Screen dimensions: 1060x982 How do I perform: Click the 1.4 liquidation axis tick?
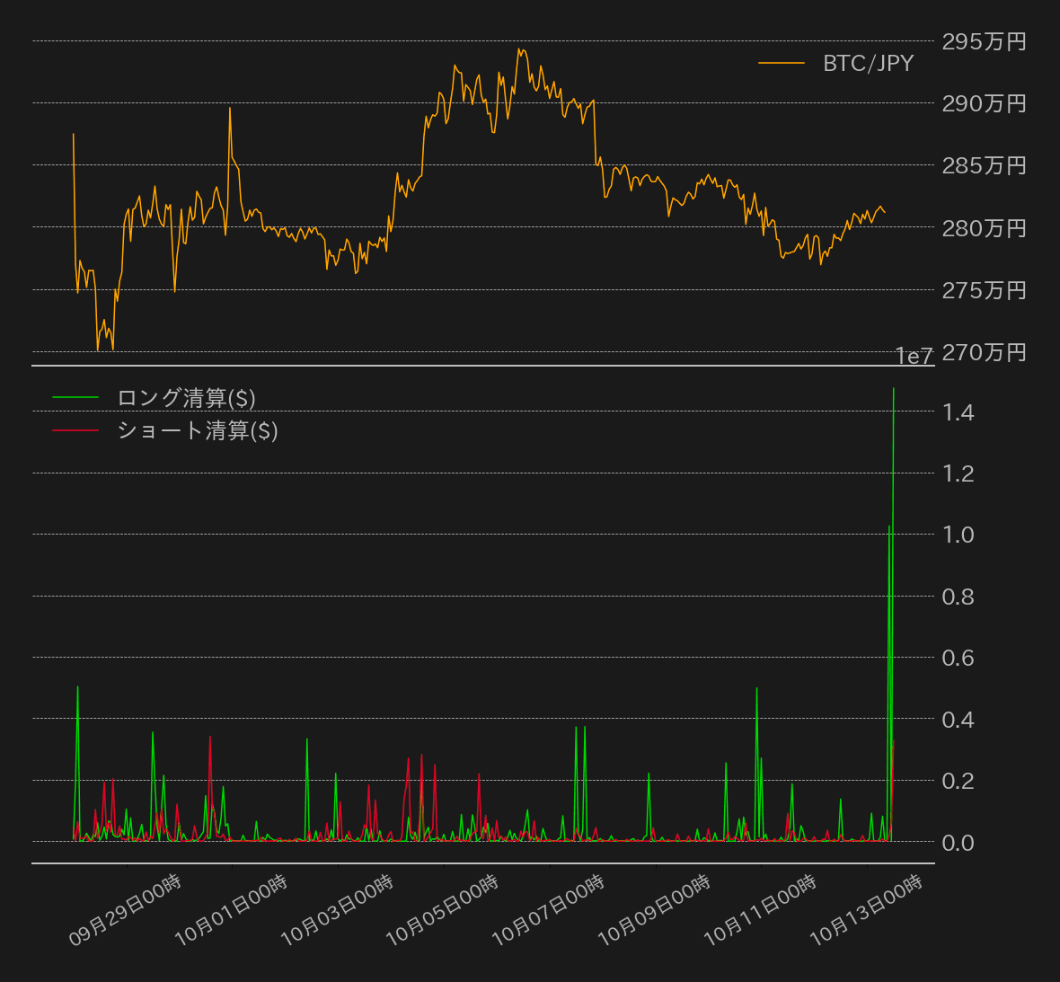[x=958, y=412]
